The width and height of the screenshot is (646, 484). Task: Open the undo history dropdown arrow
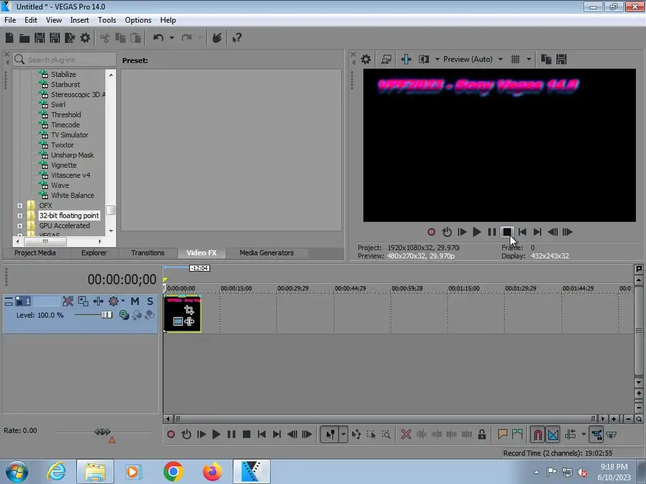pos(172,38)
